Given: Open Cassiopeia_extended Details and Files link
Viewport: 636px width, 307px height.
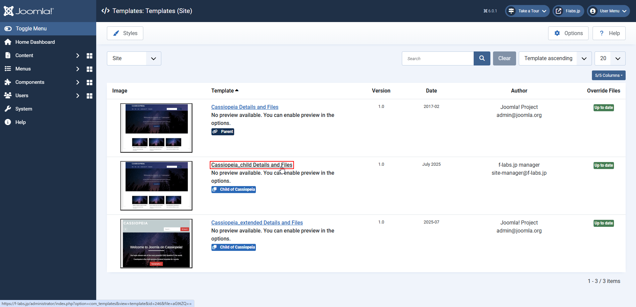Looking at the screenshot, I should pos(257,223).
